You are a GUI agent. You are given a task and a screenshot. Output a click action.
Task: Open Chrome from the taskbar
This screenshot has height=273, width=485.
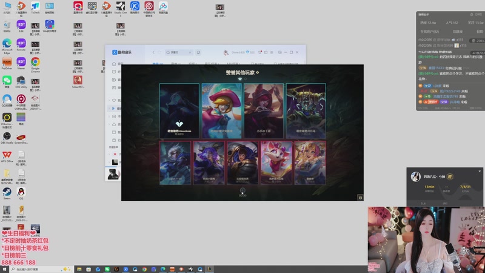pos(144,269)
